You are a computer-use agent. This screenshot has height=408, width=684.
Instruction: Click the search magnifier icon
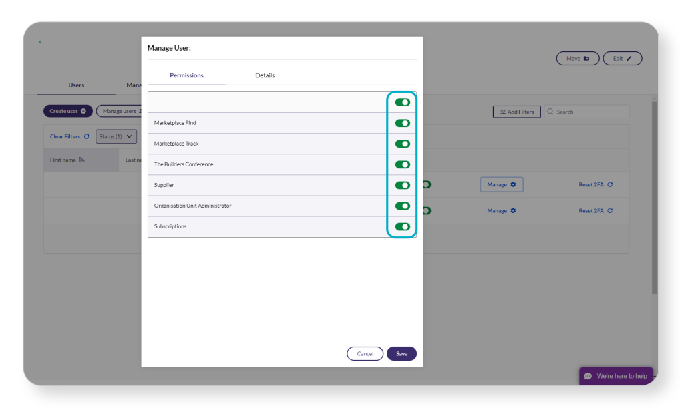click(x=552, y=111)
